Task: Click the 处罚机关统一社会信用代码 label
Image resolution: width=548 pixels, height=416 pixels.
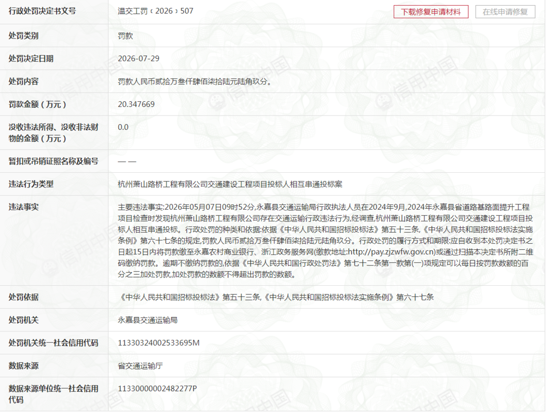Action: point(53,343)
